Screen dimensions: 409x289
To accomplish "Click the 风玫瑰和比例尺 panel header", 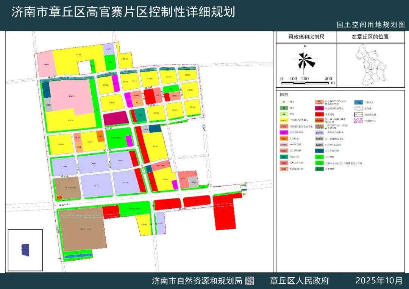I will [x=306, y=37].
